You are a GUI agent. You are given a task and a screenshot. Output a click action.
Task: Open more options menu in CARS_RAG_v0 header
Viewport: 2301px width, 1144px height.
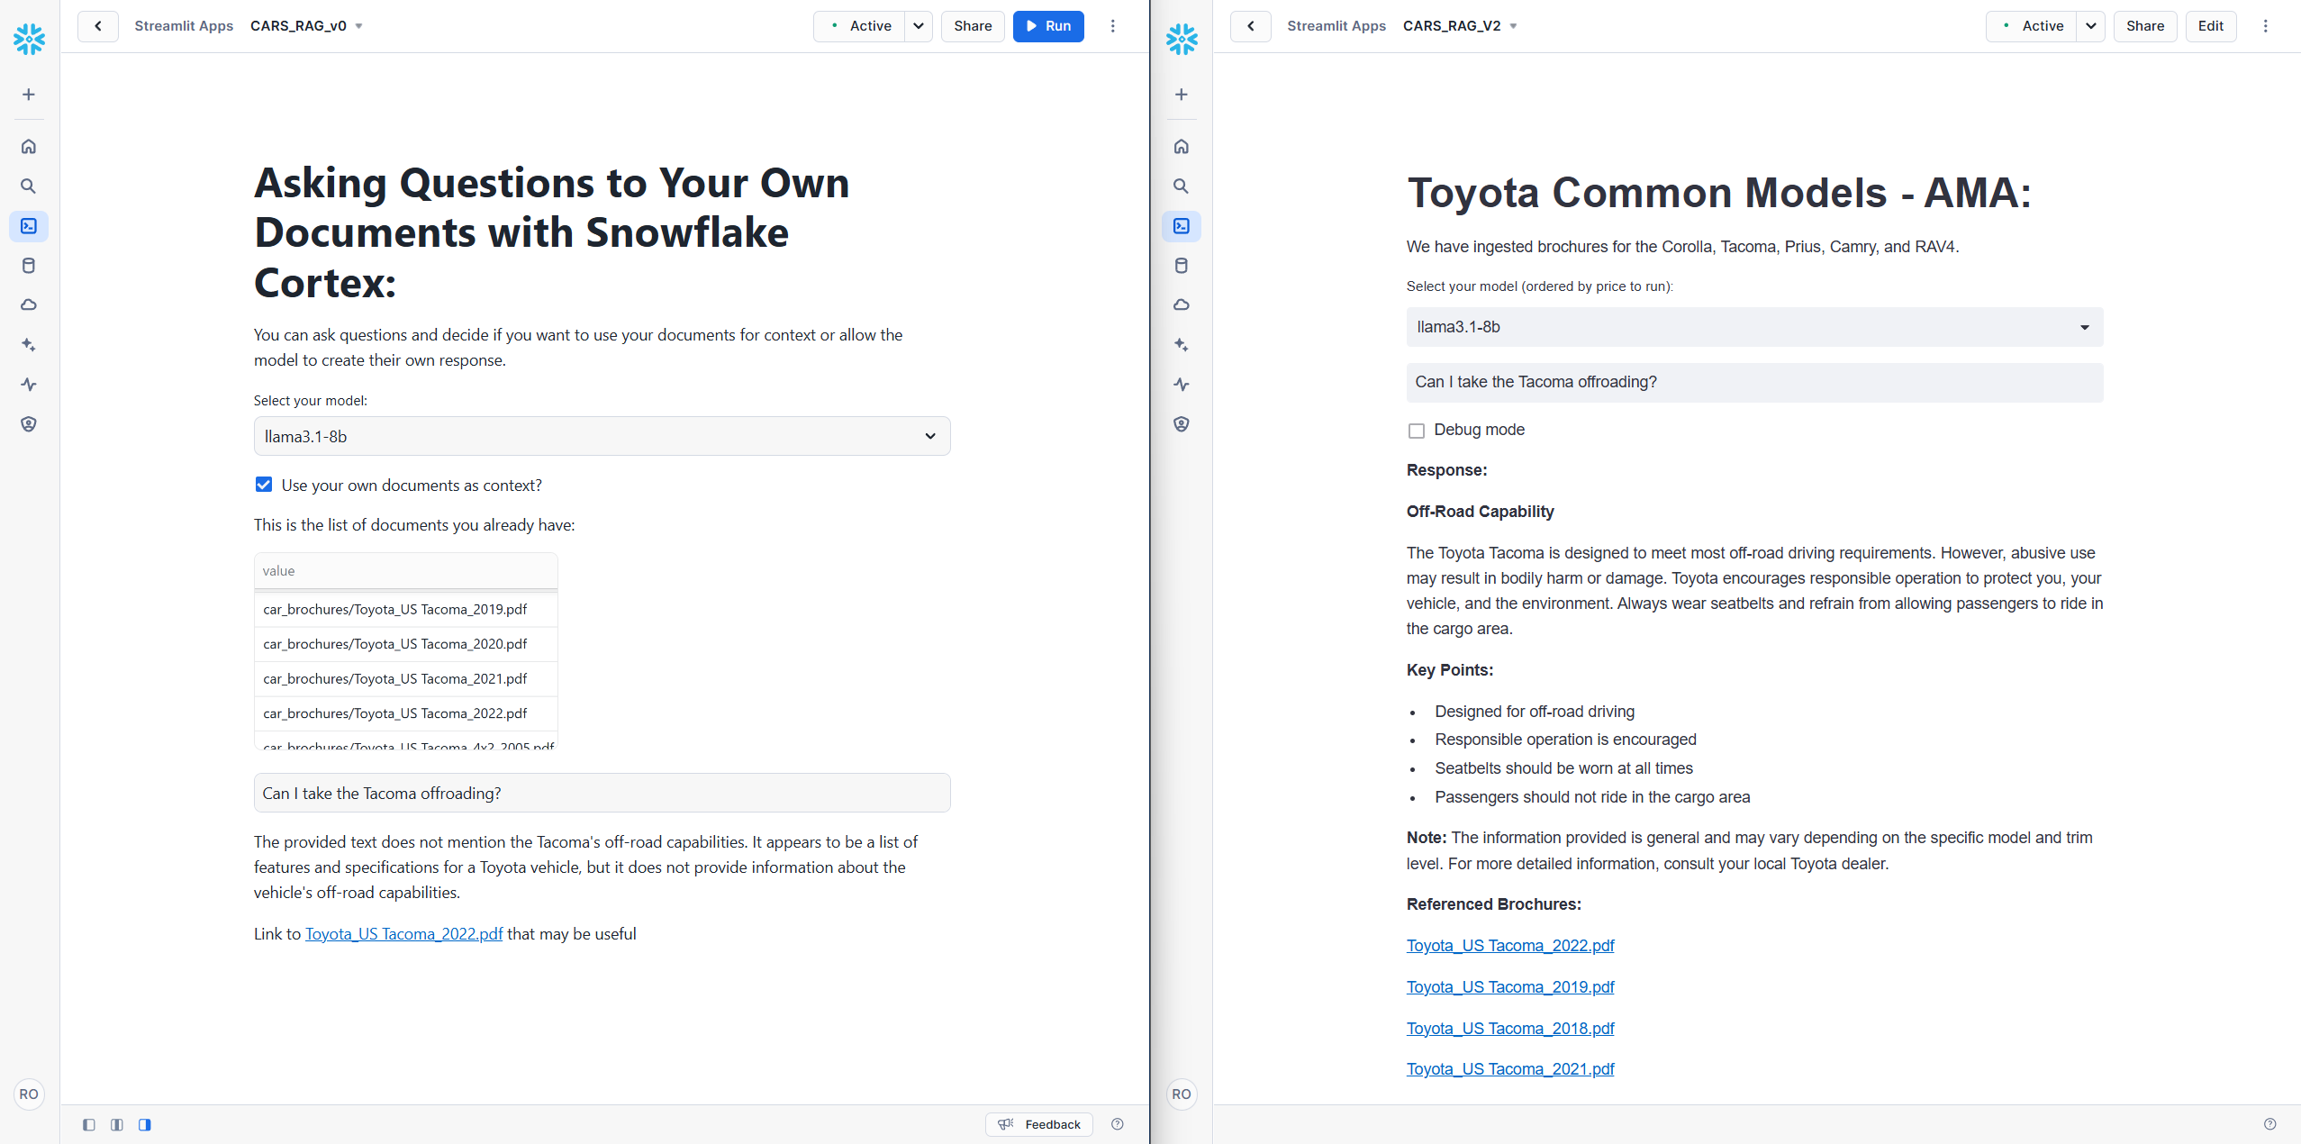(1113, 26)
